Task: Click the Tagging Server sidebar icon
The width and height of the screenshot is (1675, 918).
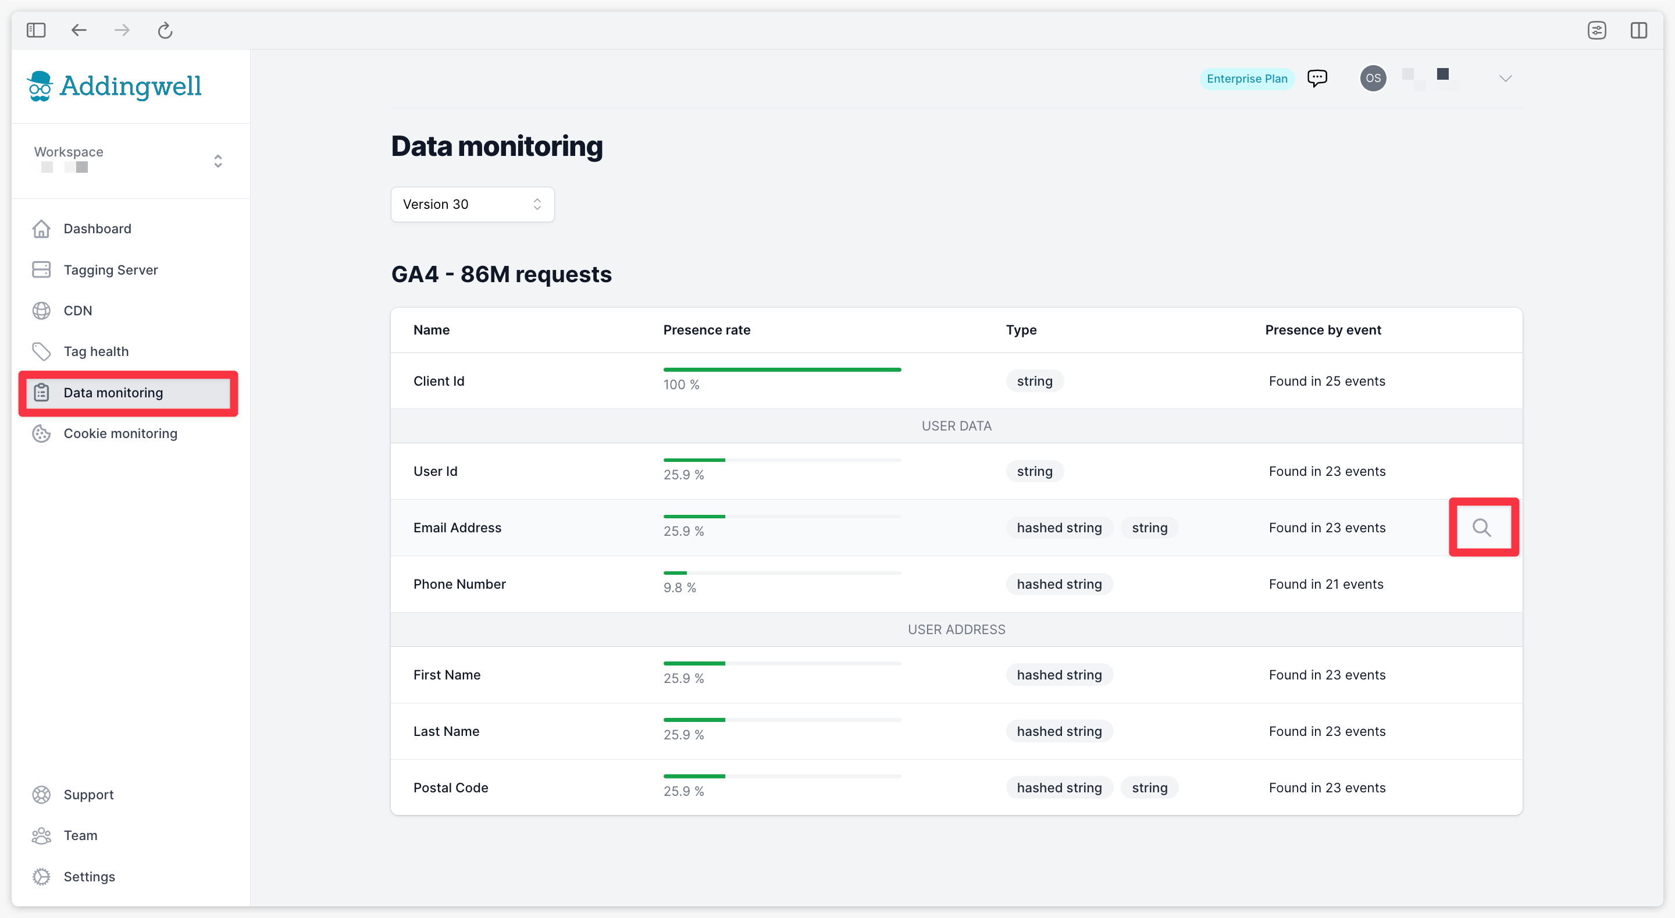Action: 41,269
